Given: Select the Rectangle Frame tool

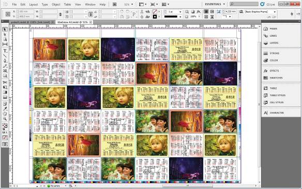Looking at the screenshot, I should click(5, 71).
